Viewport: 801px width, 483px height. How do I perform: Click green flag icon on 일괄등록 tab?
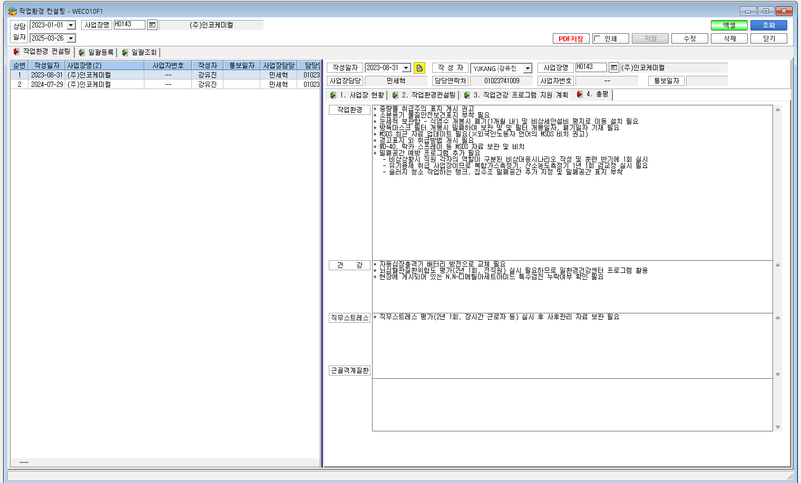pos(82,53)
